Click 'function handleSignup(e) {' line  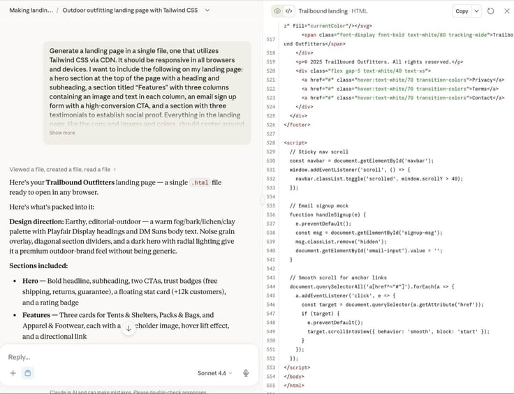pyautogui.click(x=328, y=214)
